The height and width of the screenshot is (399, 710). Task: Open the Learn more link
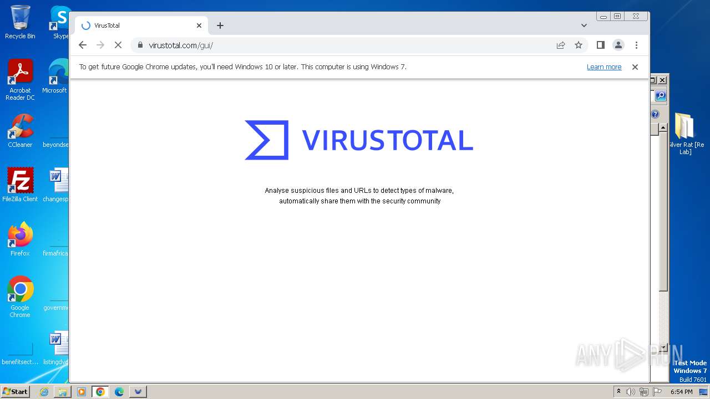604,66
